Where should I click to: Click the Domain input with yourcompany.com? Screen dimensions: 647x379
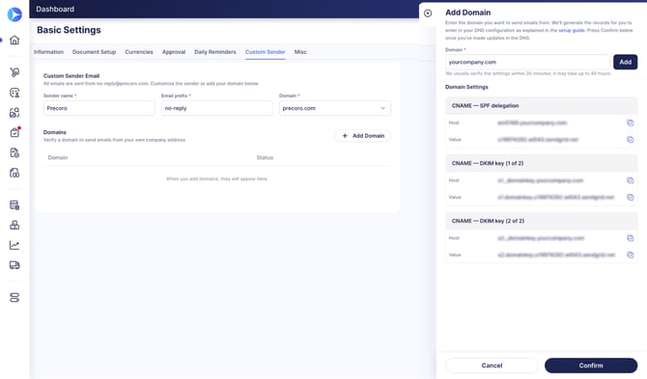[x=528, y=63]
